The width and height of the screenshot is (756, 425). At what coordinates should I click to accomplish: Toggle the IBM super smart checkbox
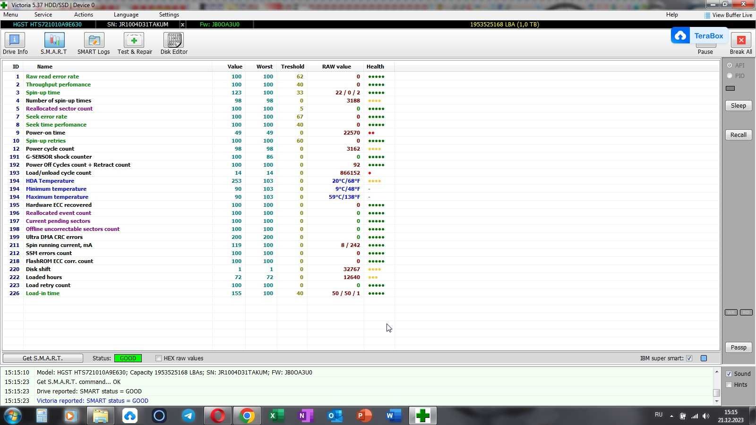point(689,358)
